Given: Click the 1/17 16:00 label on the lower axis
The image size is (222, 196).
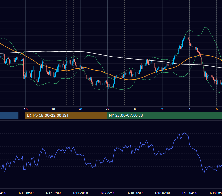Looking at the screenshot, I should click(26, 193).
